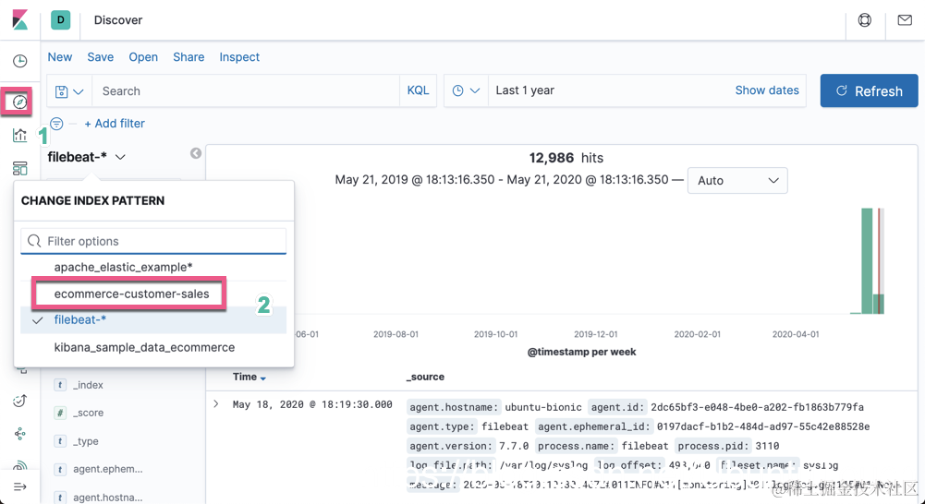The image size is (925, 504).
Task: Click the agent.ephem... field type icon
Action: [x=60, y=469]
